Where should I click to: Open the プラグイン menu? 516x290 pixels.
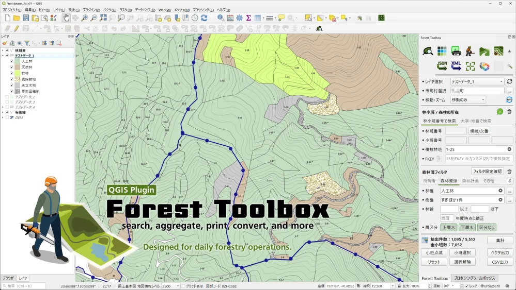91,10
